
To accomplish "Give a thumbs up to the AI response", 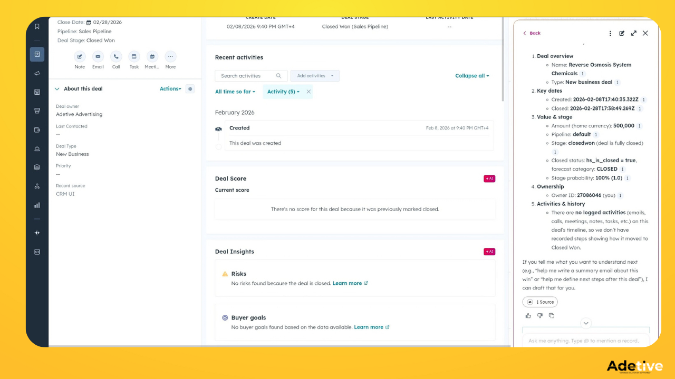I will (528, 315).
